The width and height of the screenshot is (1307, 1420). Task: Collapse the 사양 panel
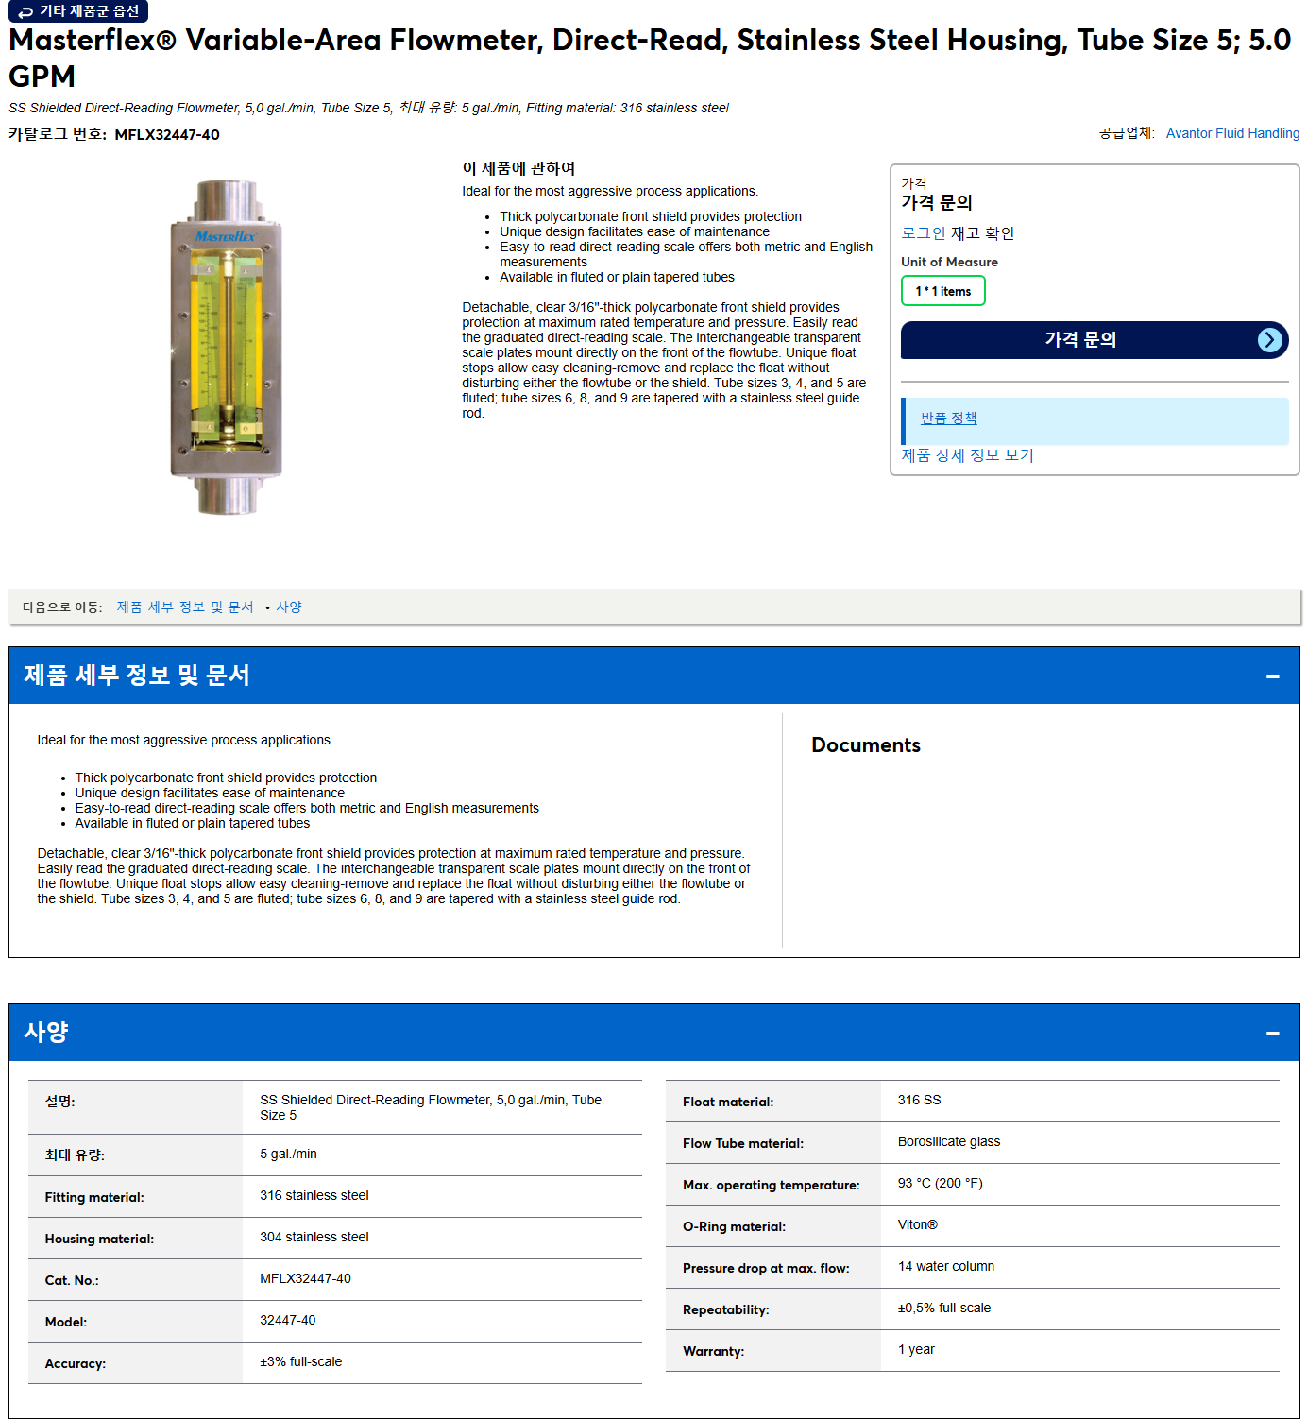1272,1033
